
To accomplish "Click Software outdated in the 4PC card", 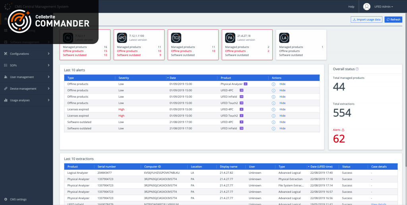I will coord(129,55).
